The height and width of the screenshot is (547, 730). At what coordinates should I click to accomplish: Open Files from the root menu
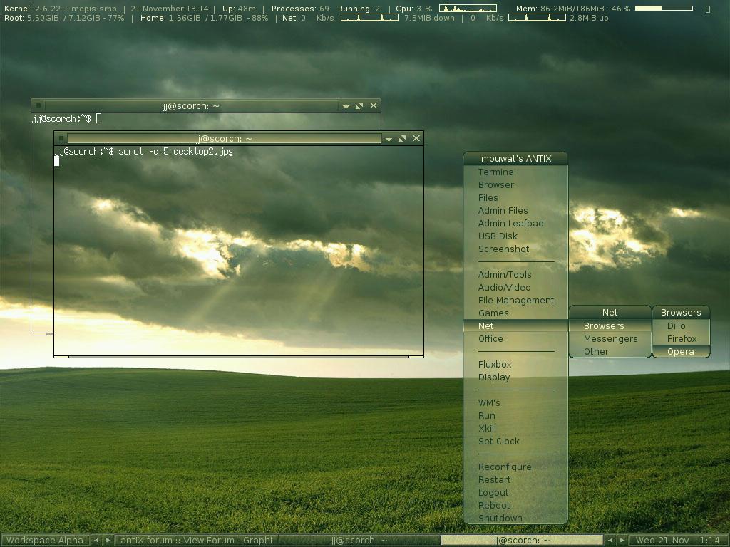(x=516, y=198)
